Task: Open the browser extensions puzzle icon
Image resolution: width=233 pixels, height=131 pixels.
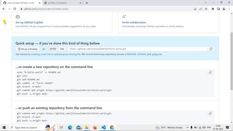Action: (x=213, y=9)
